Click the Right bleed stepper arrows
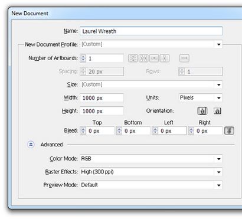Viewport: 242px width, 219px height. point(191,131)
